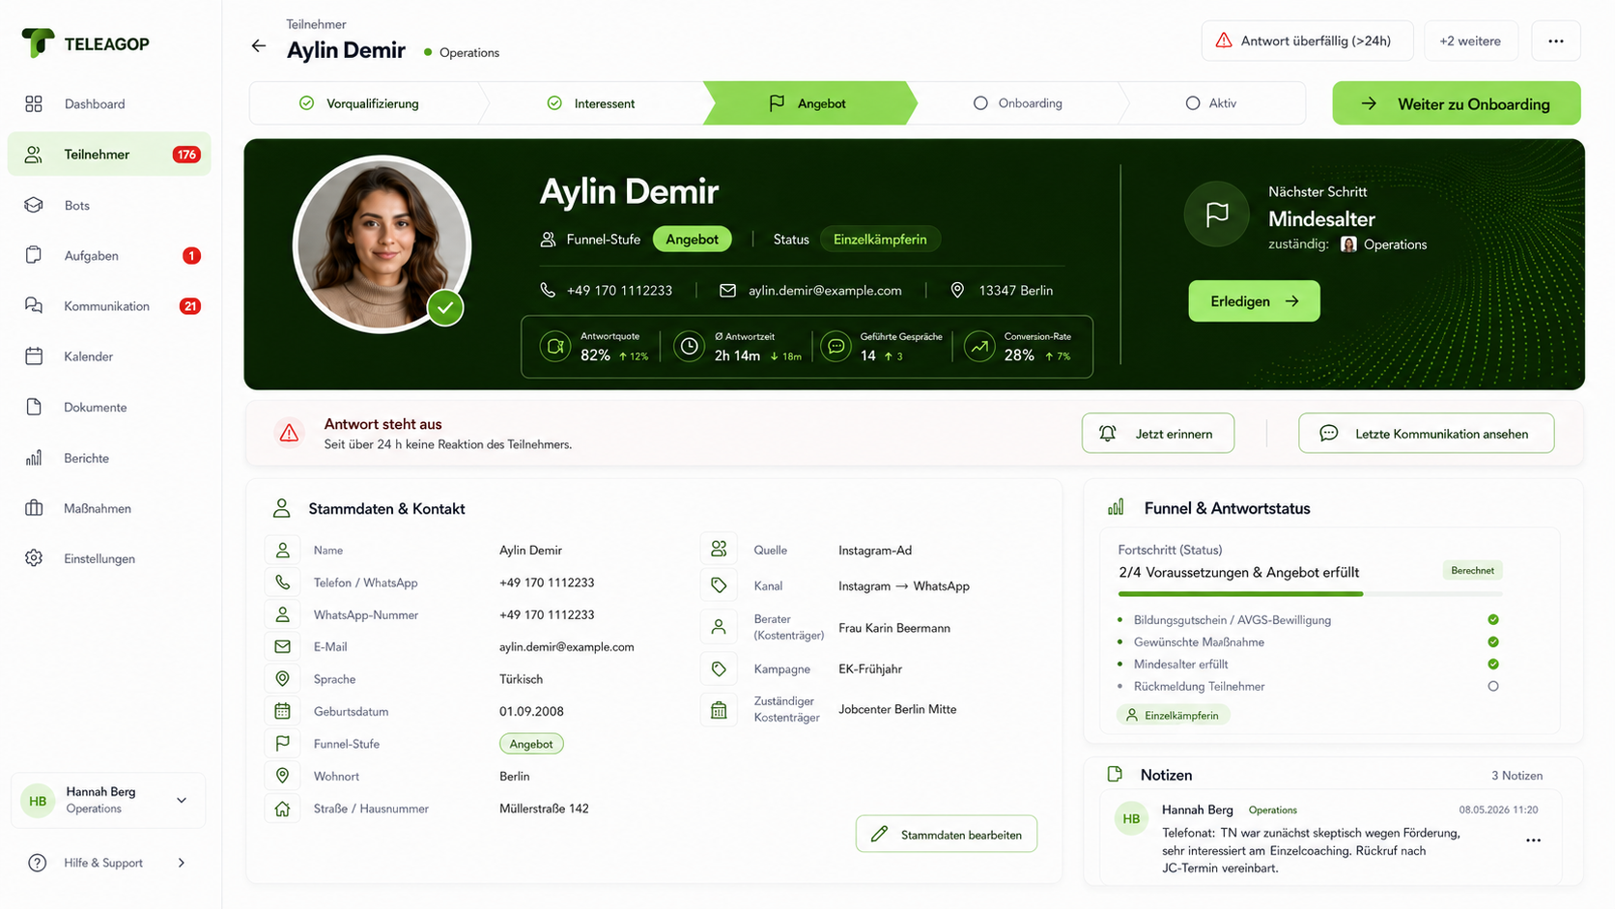Expand the Hilfe & Support chevron

click(182, 863)
